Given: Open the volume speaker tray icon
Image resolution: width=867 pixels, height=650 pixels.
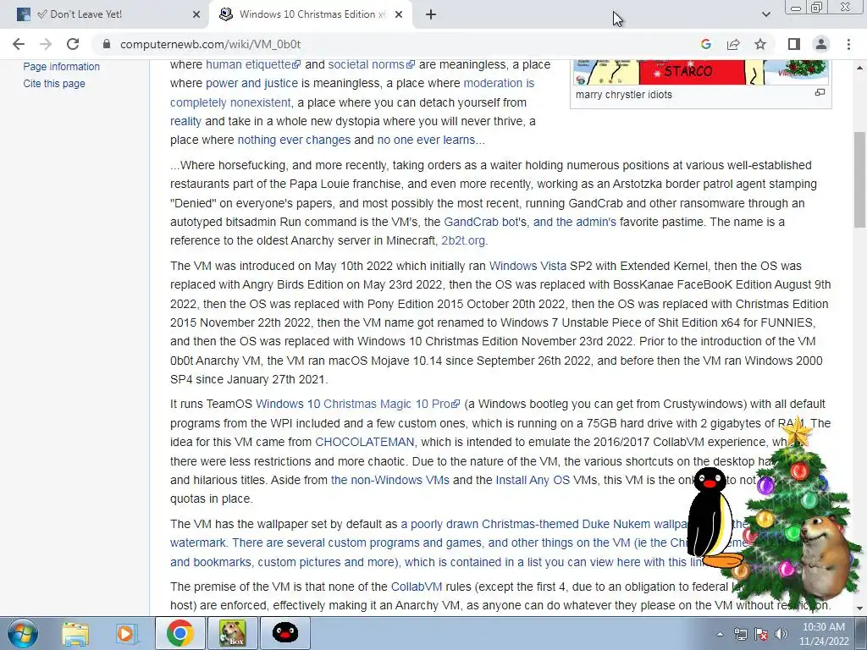Looking at the screenshot, I should point(781,634).
